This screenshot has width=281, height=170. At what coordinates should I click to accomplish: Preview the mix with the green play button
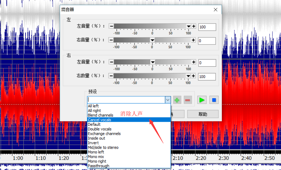point(202,100)
